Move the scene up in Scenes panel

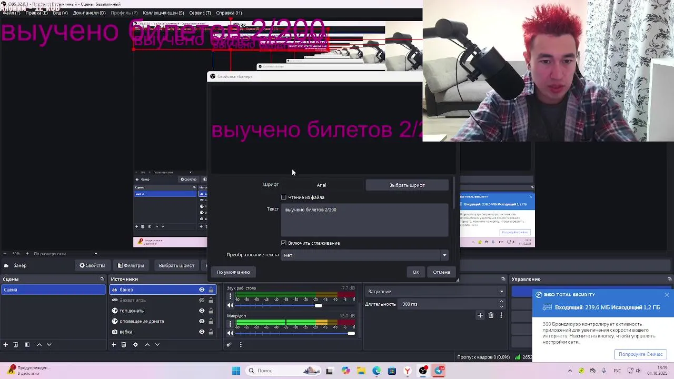point(39,345)
